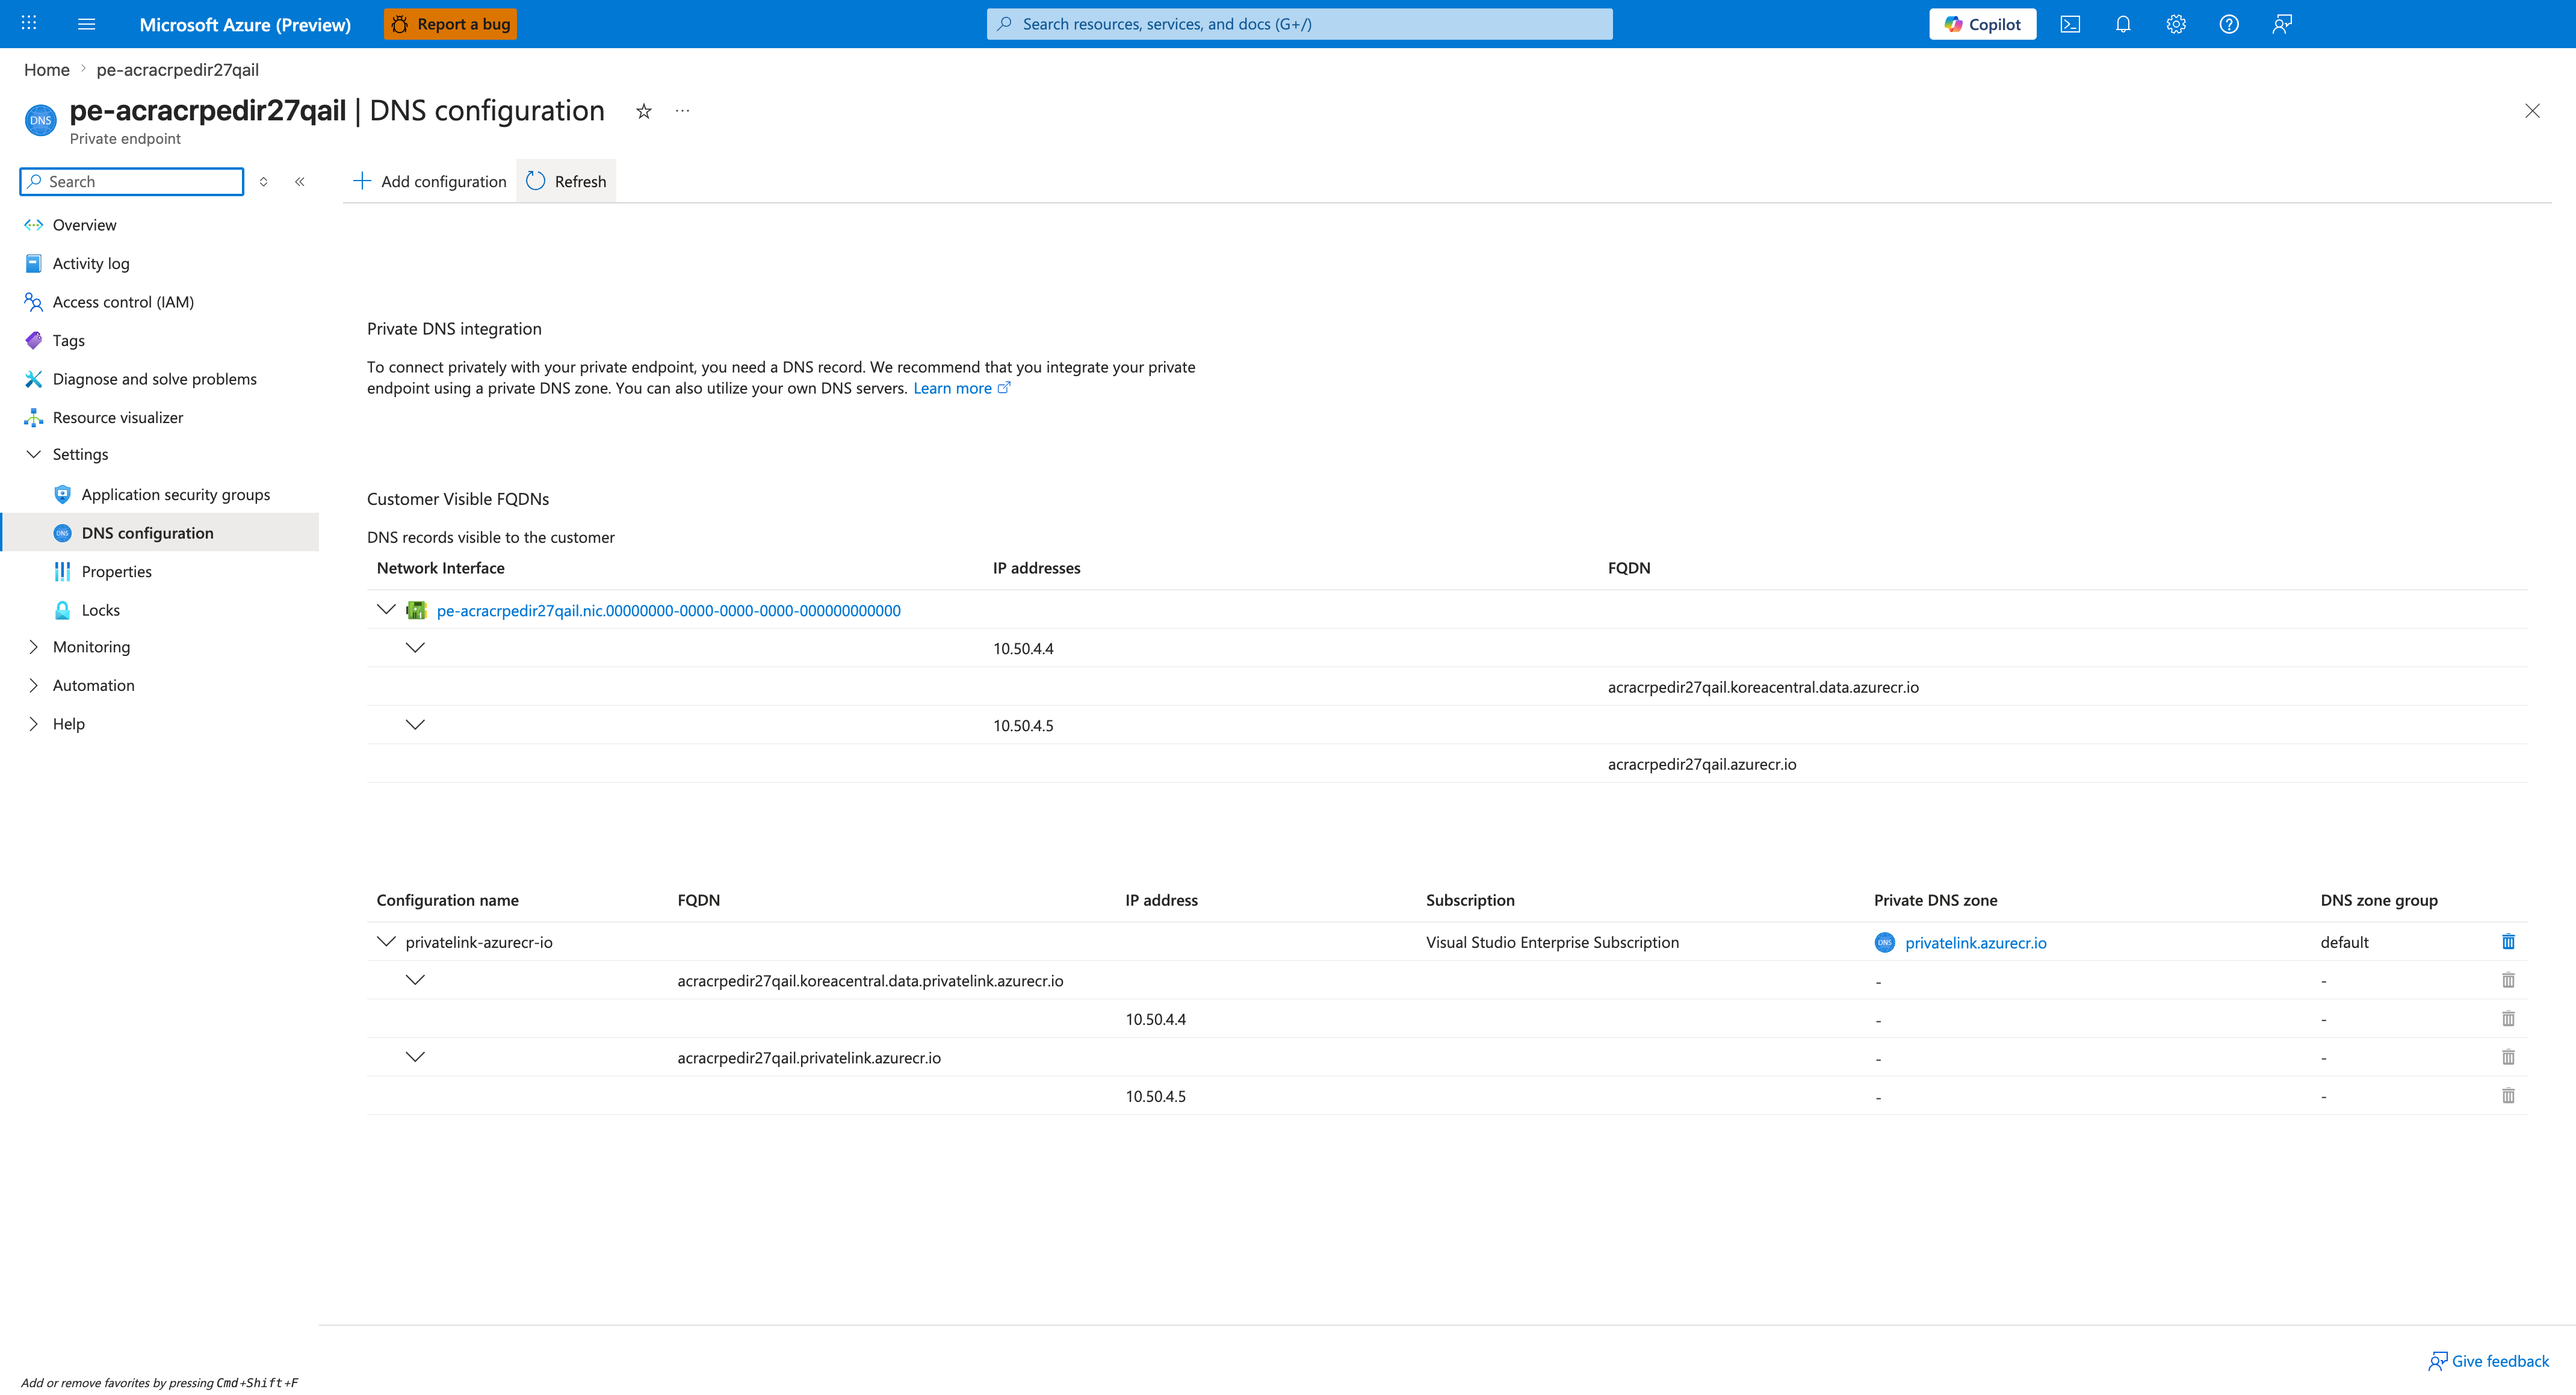Collapse the network interface row chevron
The width and height of the screenshot is (2576, 1395).
[x=386, y=609]
